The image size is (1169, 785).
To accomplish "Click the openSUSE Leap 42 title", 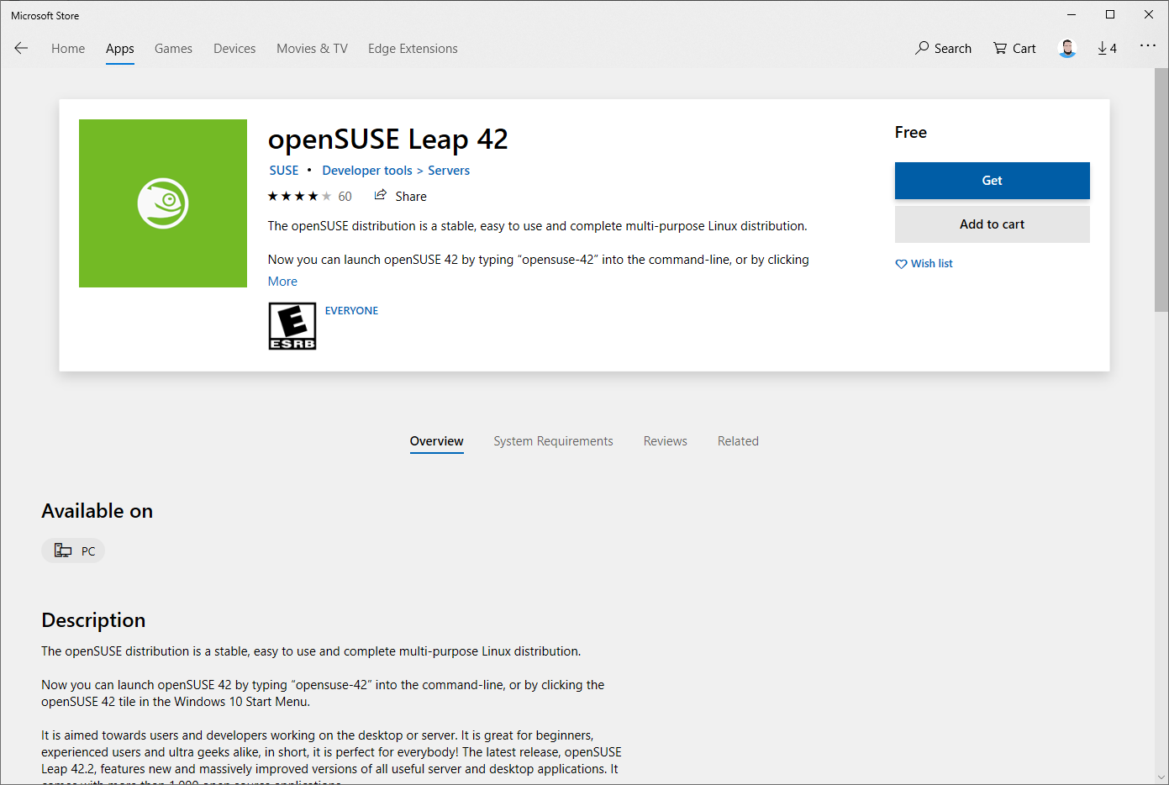I will pyautogui.click(x=388, y=140).
